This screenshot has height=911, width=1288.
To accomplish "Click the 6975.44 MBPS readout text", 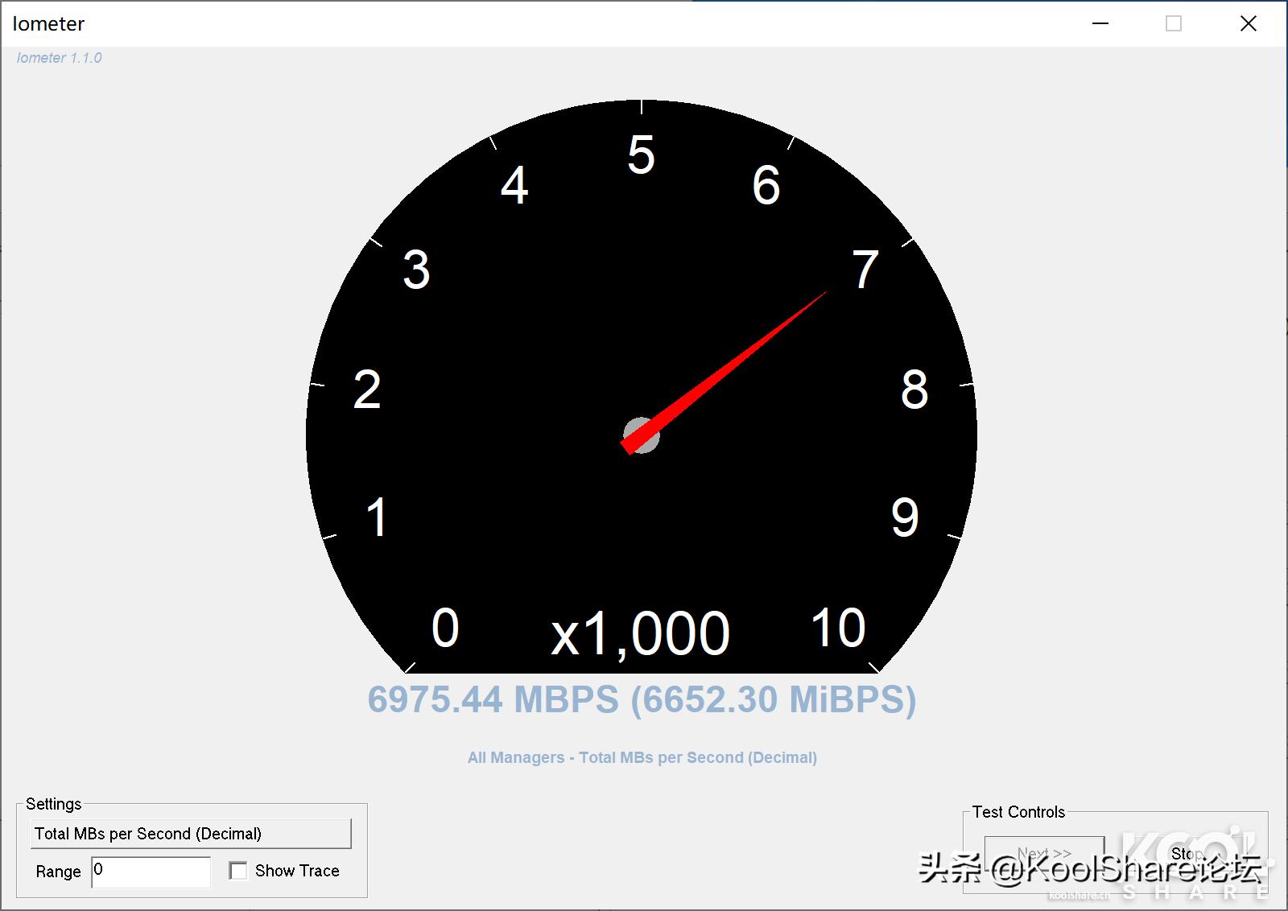I will [x=642, y=699].
